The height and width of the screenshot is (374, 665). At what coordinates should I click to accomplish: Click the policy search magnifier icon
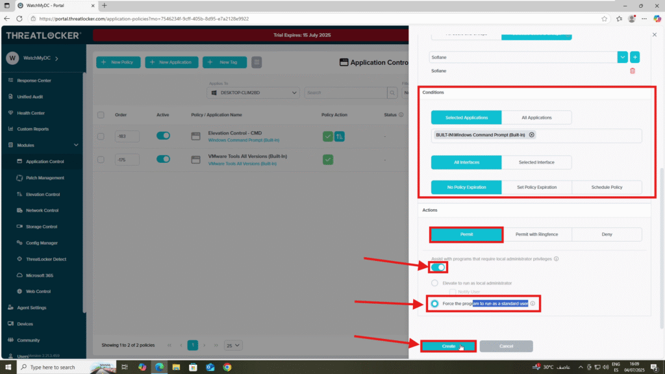pos(392,92)
